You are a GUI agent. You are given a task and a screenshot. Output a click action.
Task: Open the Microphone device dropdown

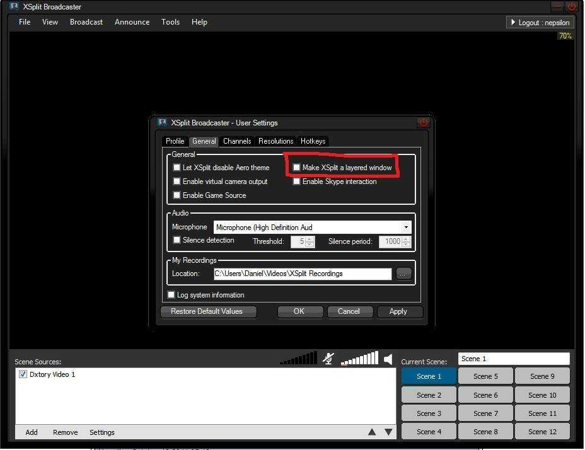[406, 228]
